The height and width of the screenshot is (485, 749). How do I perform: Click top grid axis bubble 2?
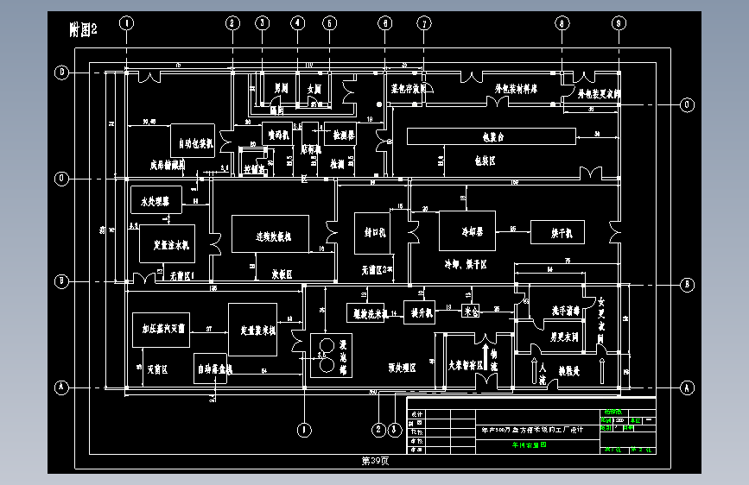point(232,23)
